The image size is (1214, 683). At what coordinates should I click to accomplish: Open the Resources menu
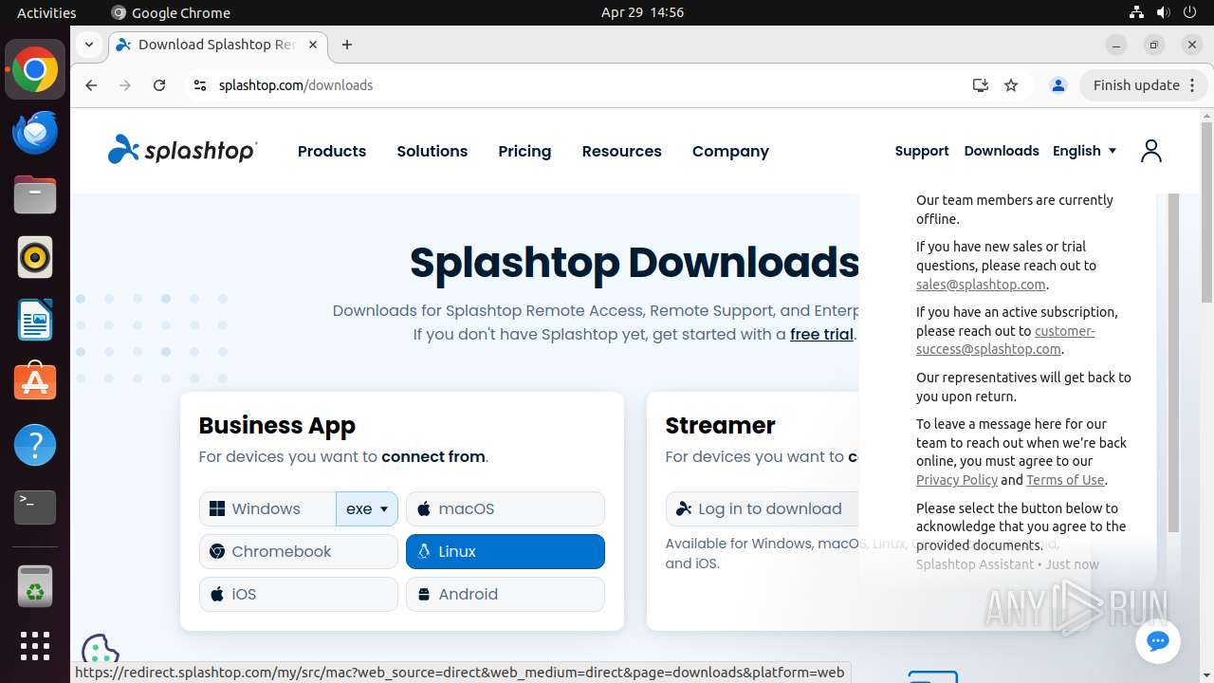[622, 151]
